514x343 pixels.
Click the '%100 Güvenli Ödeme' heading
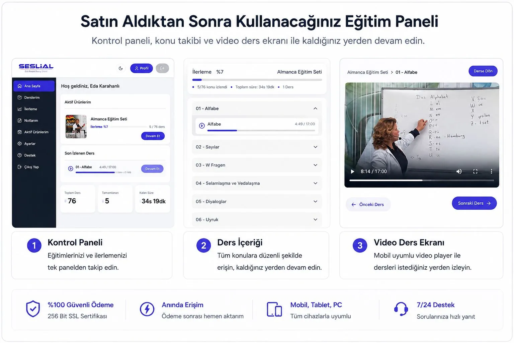point(81,305)
